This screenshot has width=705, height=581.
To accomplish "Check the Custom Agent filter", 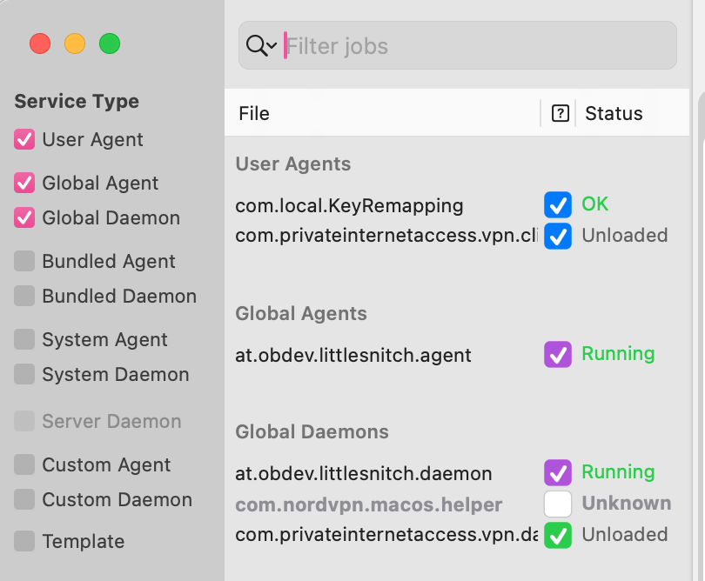I will click(25, 465).
